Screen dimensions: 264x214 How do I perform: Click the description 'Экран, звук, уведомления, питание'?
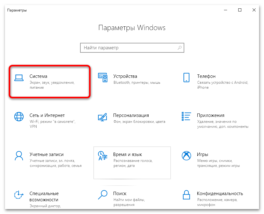[52, 85]
